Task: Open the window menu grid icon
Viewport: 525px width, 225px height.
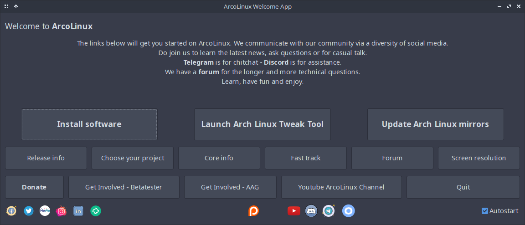Action: coord(6,6)
